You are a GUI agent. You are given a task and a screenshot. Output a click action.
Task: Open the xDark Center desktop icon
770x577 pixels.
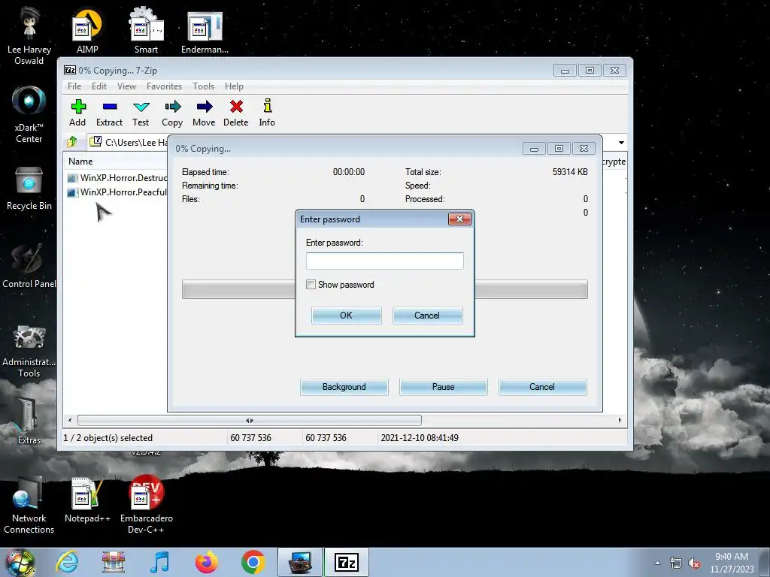pyautogui.click(x=29, y=114)
